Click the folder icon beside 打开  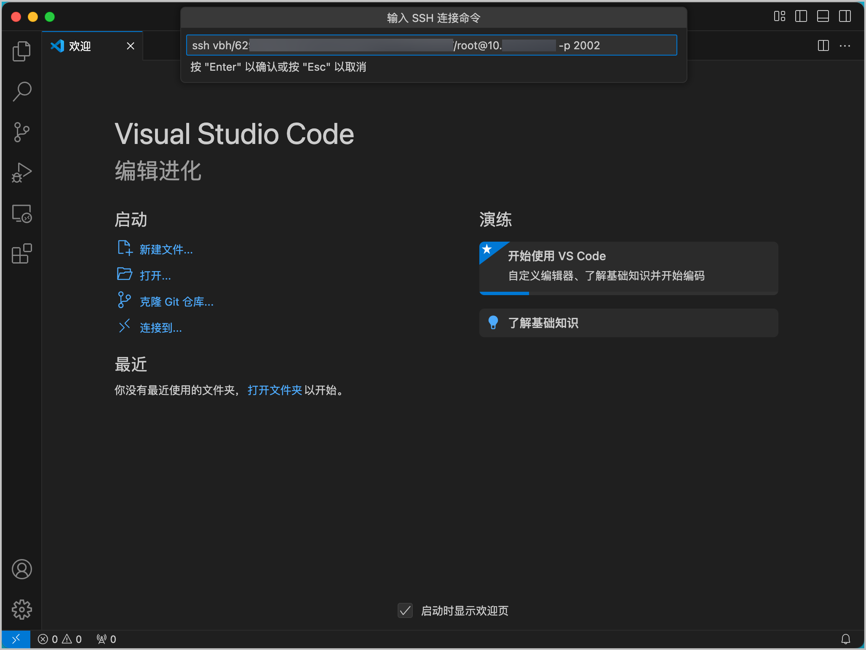(125, 274)
